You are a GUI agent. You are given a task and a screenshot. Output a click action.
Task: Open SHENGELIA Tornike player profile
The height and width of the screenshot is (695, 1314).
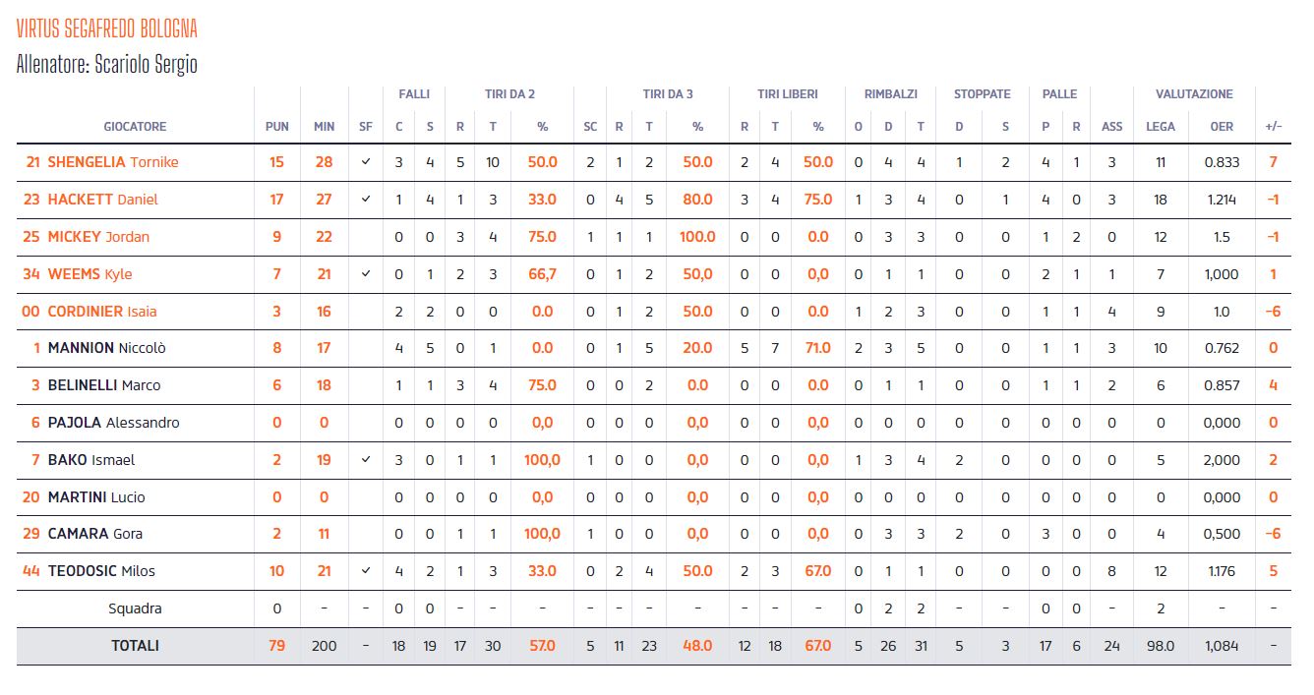113,162
